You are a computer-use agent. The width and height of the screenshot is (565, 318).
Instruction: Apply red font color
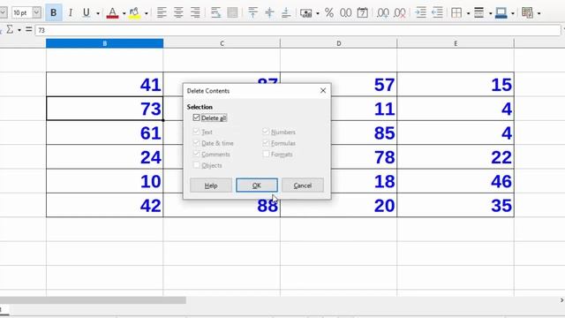(112, 13)
